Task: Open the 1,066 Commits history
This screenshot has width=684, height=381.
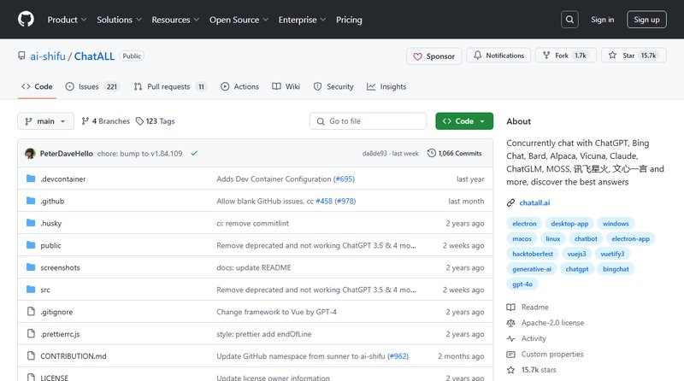Action: click(455, 154)
